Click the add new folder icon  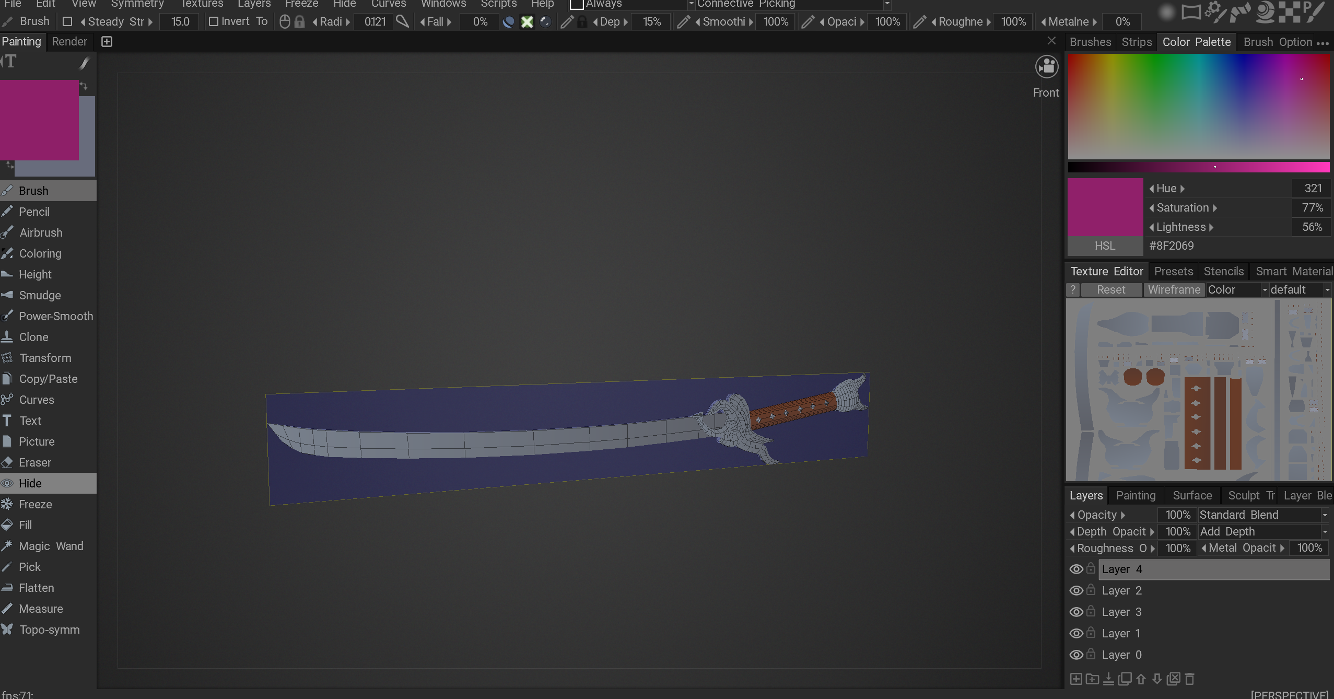tap(1092, 679)
